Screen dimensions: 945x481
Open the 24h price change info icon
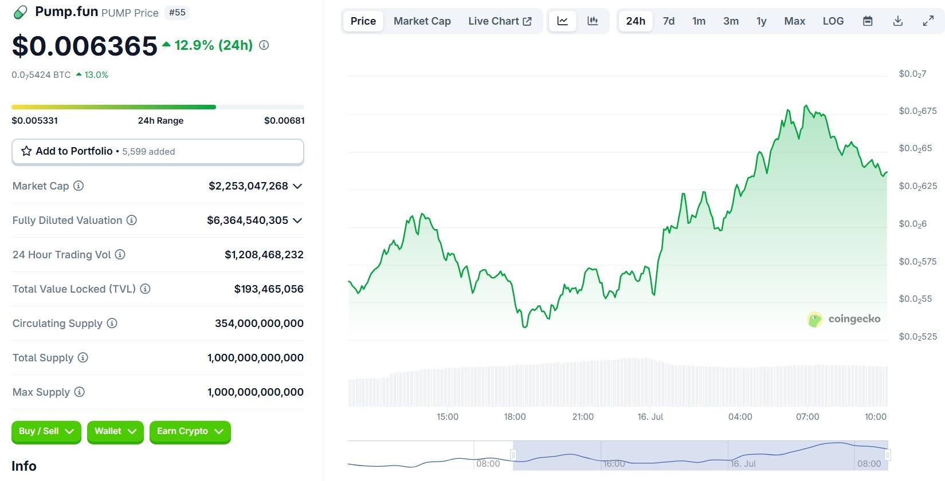264,45
